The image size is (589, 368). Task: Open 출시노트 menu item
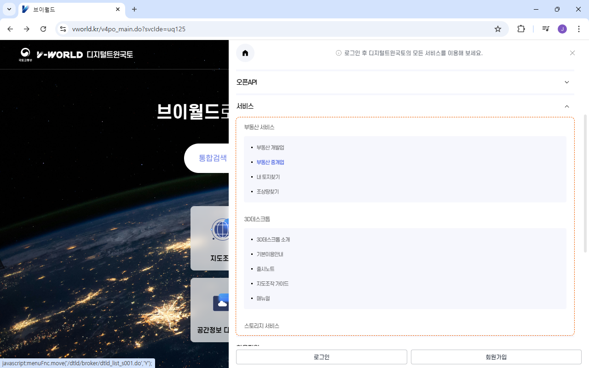[x=266, y=269]
